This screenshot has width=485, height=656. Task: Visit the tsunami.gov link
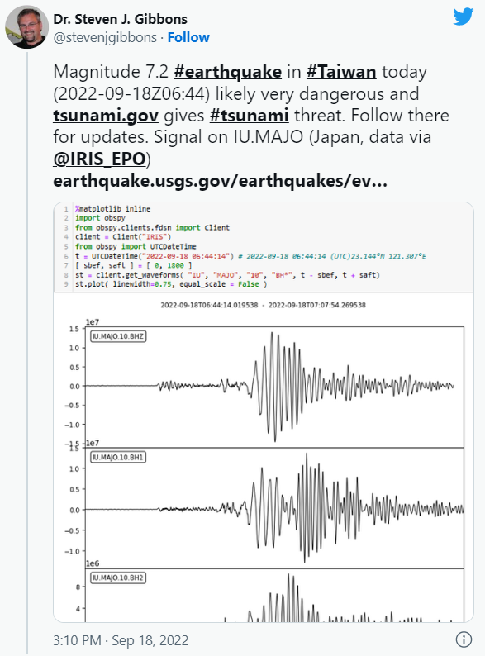106,116
